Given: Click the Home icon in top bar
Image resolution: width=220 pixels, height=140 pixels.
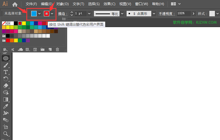Looking at the screenshot, I should click(x=15, y=4).
